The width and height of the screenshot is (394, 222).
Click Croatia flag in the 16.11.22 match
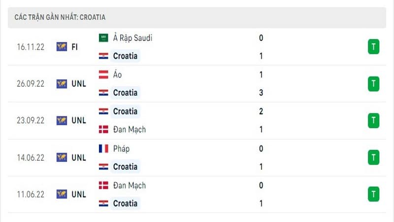click(x=103, y=56)
